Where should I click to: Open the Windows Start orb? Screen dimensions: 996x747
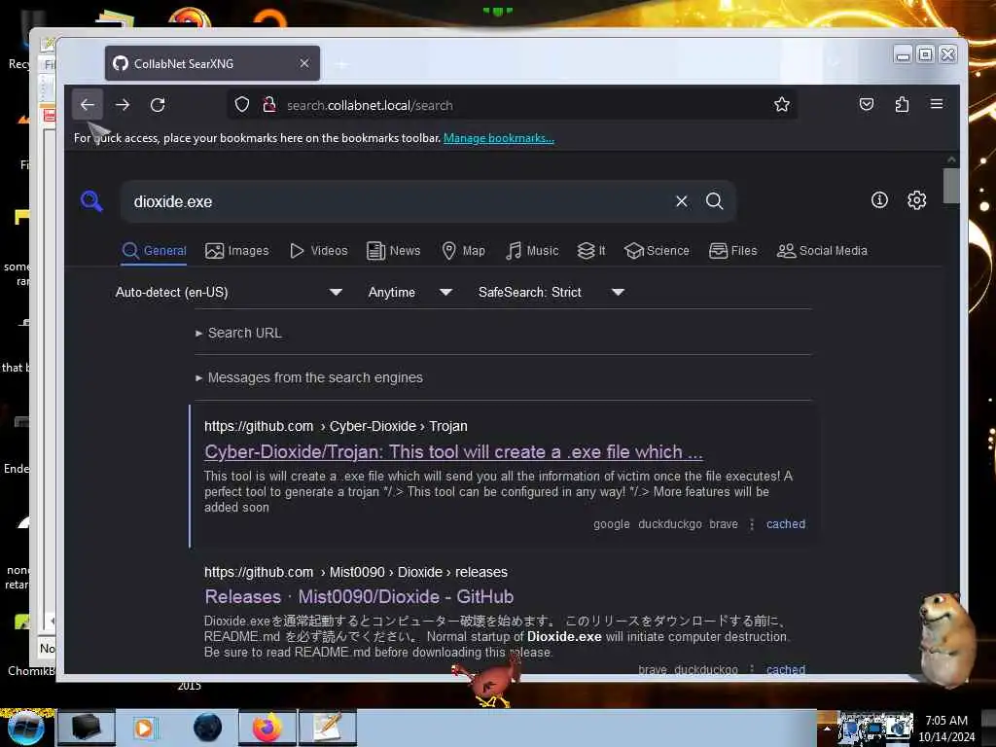26,728
